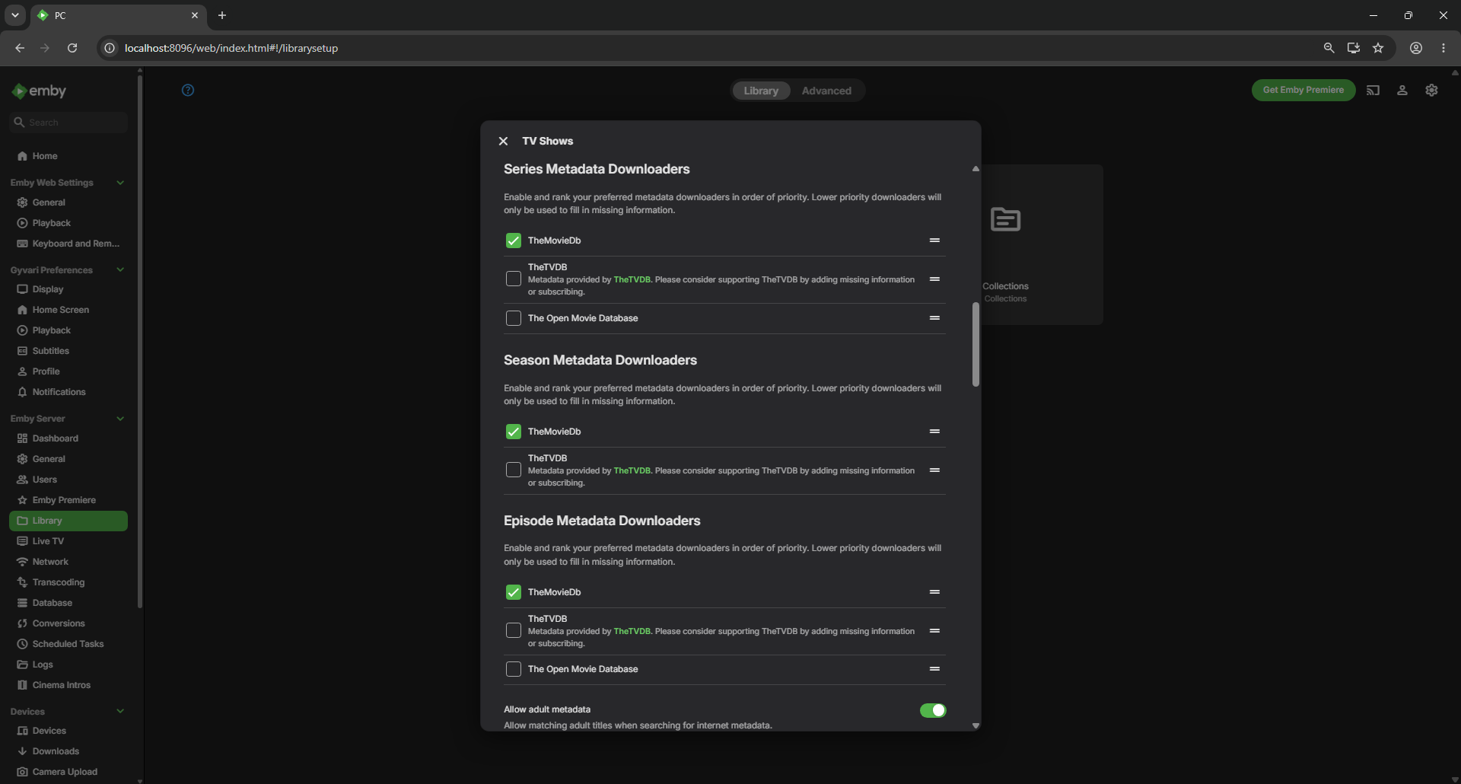
Task: Open the help question mark icon
Action: 188,90
